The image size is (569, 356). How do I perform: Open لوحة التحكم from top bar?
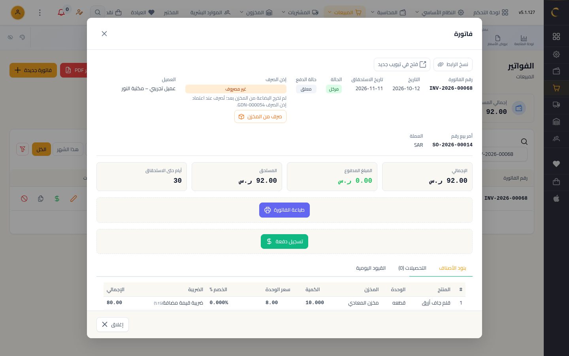491,12
